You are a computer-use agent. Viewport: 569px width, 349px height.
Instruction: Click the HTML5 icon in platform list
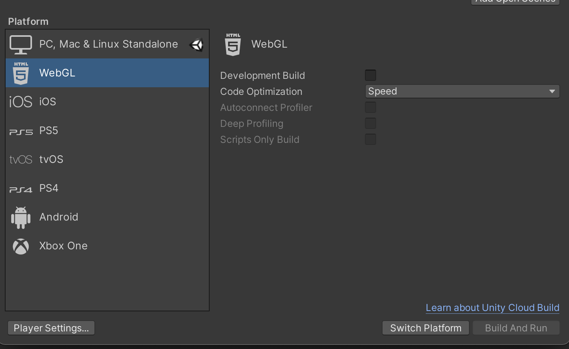21,73
